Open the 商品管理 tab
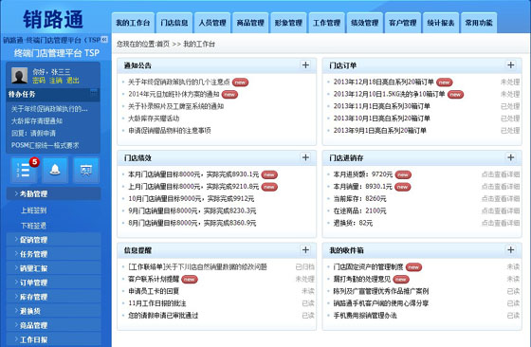531x347 pixels. pyautogui.click(x=250, y=23)
